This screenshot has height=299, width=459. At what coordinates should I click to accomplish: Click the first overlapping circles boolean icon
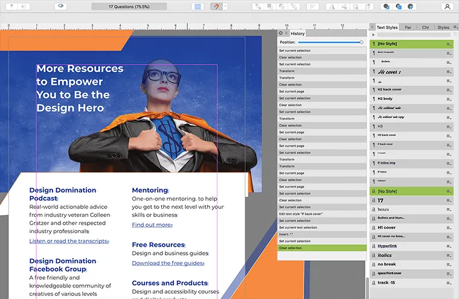coord(386,7)
